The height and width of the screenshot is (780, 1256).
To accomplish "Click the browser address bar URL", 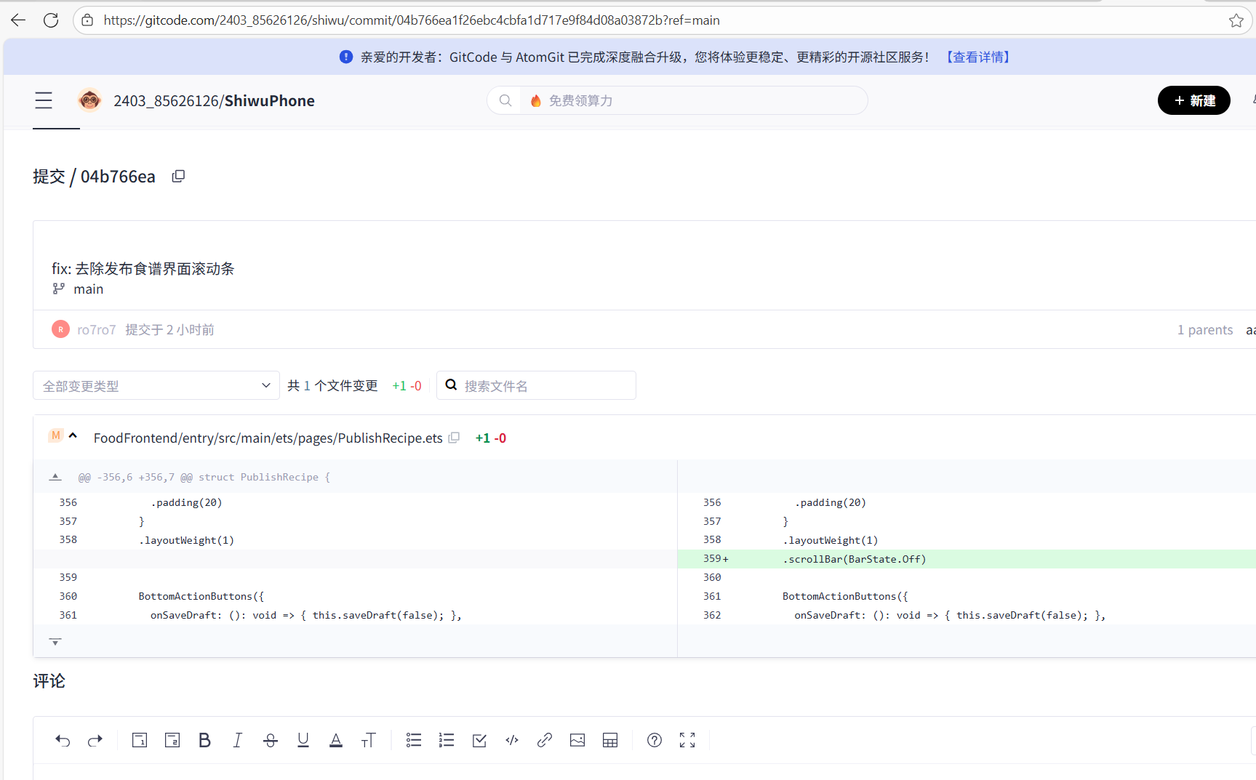I will pos(412,20).
